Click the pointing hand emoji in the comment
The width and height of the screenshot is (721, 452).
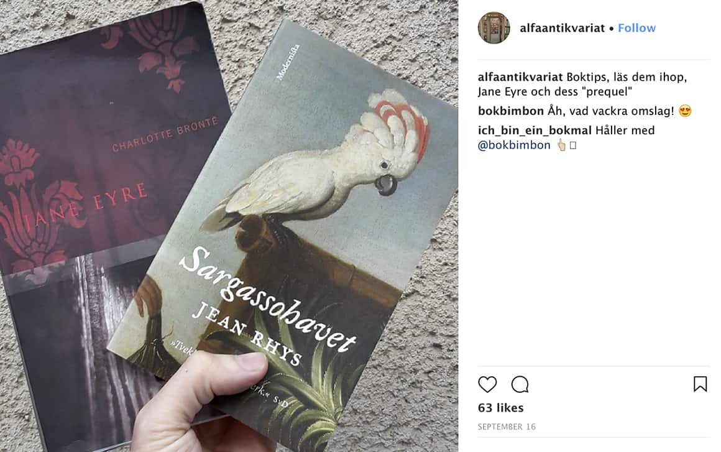click(x=561, y=145)
